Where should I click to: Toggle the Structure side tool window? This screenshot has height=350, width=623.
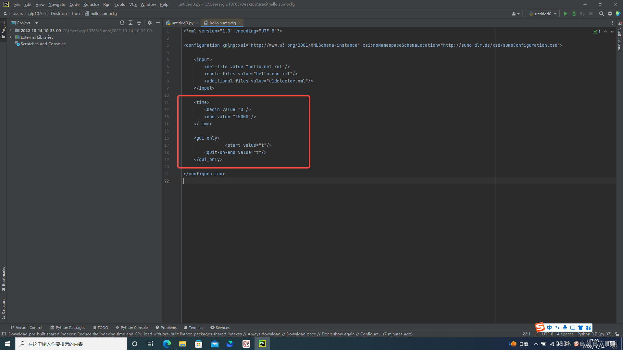(4, 309)
